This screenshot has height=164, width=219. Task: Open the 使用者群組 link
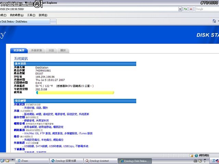pyautogui.click(x=45, y=127)
